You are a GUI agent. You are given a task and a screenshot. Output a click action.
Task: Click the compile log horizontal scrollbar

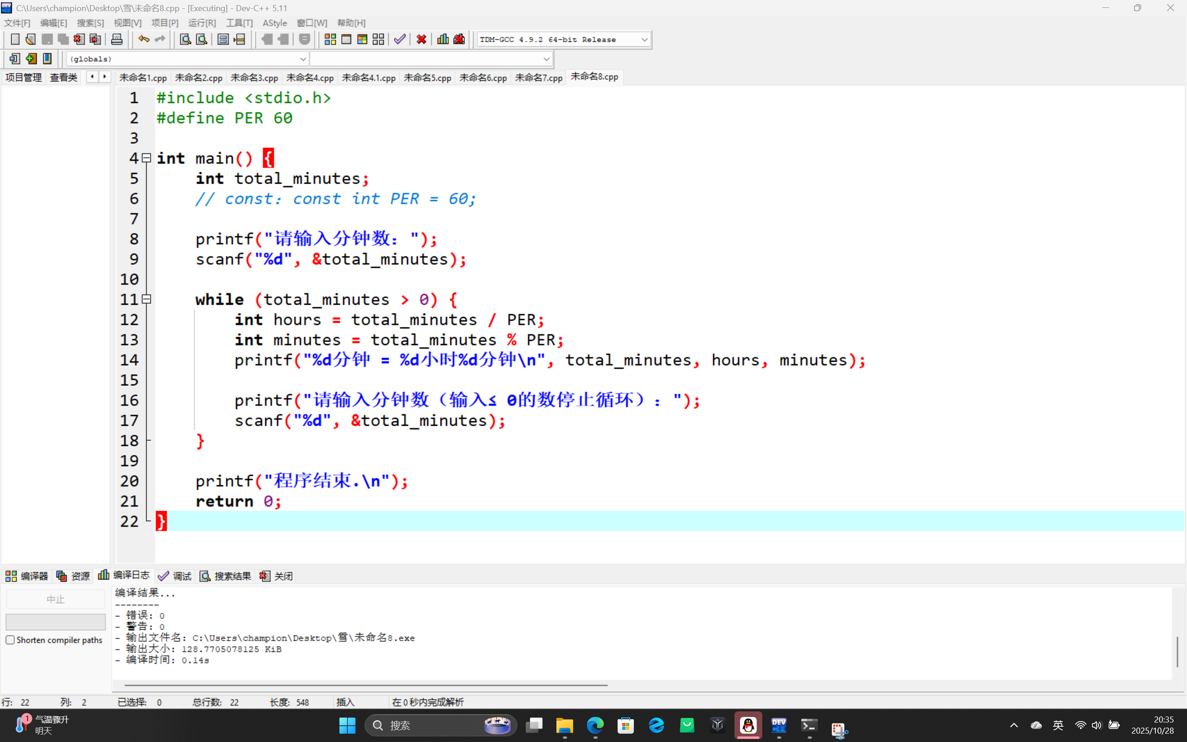click(x=366, y=684)
